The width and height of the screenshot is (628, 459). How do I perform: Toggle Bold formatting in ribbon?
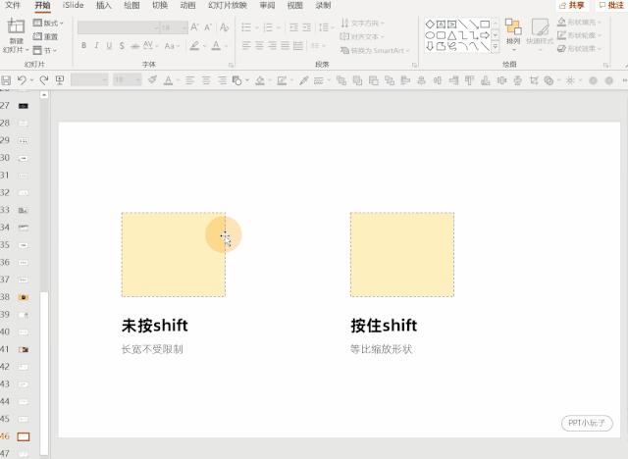tap(83, 46)
